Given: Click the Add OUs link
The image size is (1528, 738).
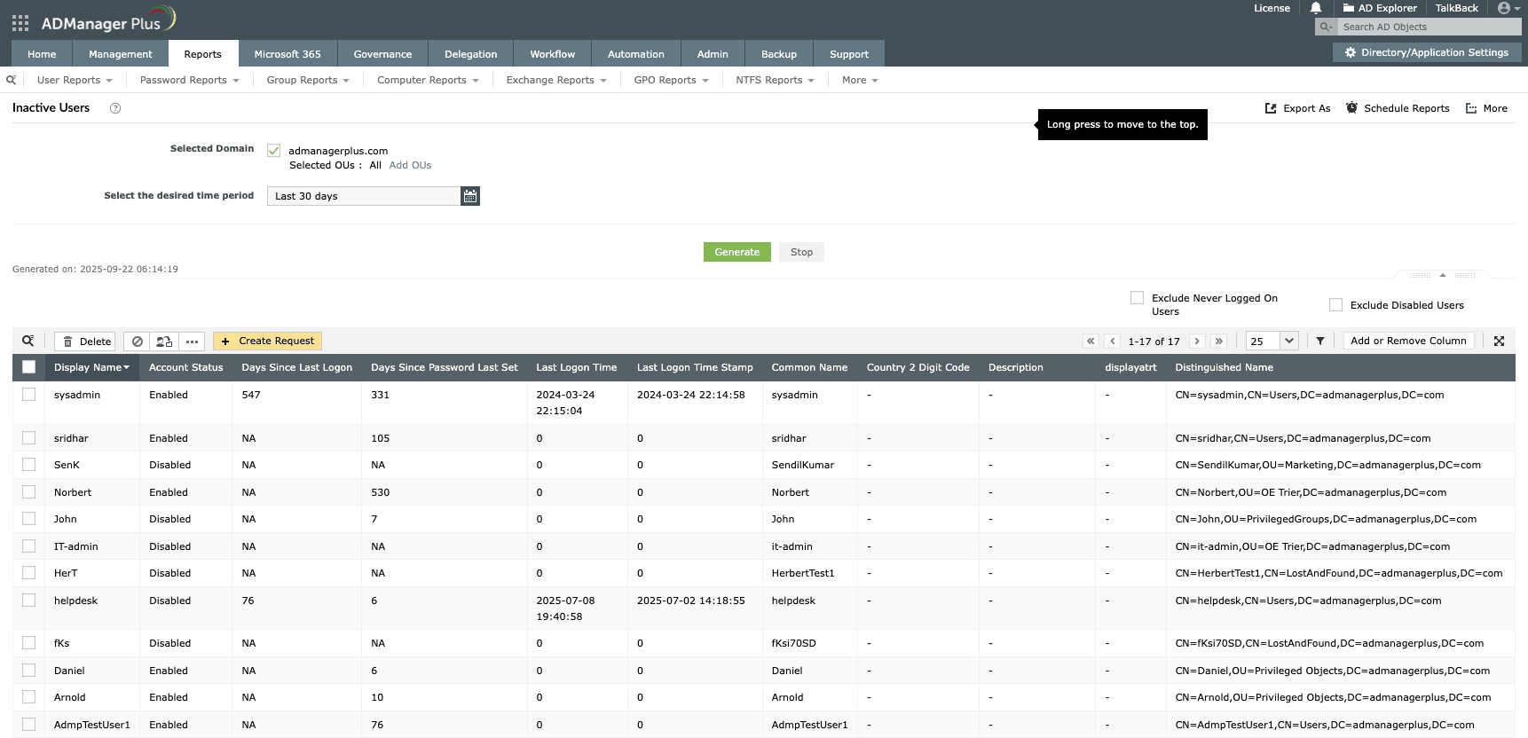Looking at the screenshot, I should (410, 165).
